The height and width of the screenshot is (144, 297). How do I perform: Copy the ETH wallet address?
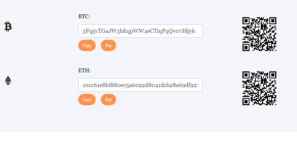tap(87, 100)
